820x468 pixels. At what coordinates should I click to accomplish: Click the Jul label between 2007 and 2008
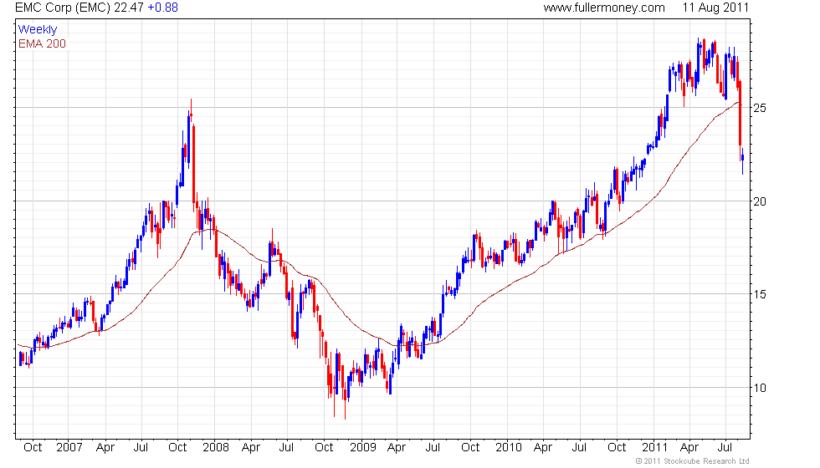(141, 447)
